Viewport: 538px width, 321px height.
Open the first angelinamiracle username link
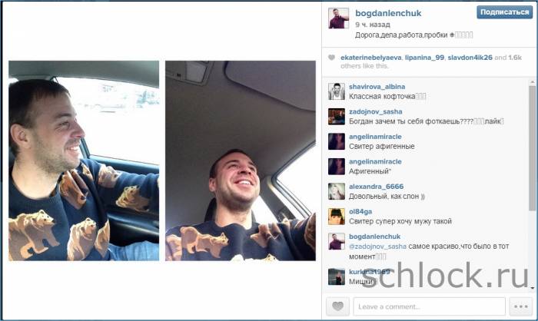tap(375, 137)
